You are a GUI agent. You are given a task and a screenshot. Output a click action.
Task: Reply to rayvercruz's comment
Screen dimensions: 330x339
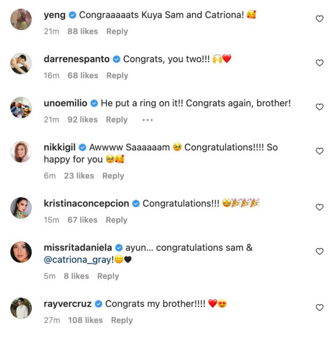(121, 320)
